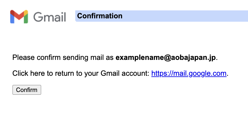Click the Gmail envelope M logo
The height and width of the screenshot is (132, 248).
[19, 16]
